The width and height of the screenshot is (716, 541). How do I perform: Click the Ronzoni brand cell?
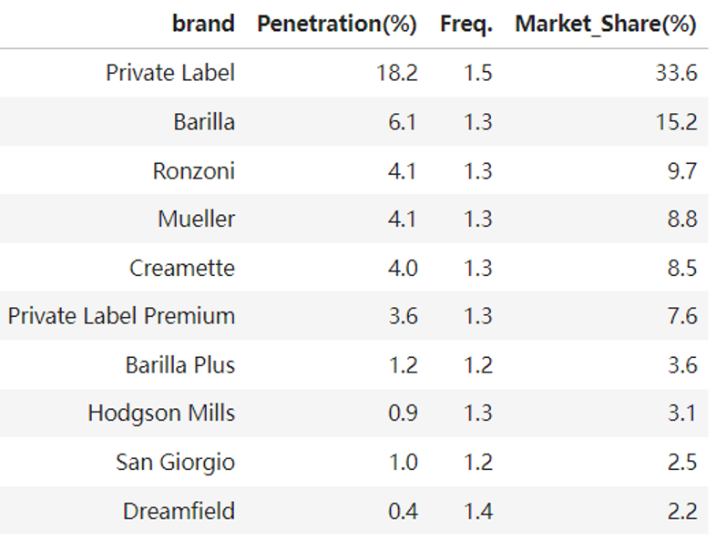pyautogui.click(x=194, y=170)
